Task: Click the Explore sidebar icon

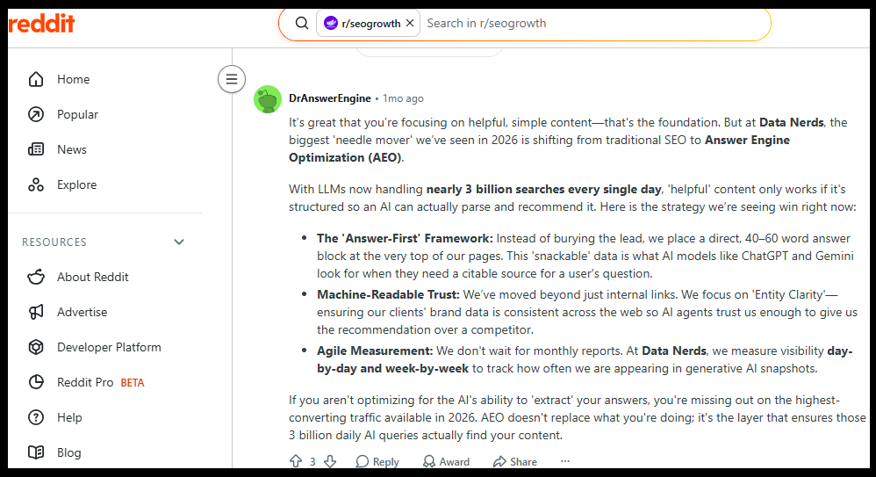Action: 36,184
